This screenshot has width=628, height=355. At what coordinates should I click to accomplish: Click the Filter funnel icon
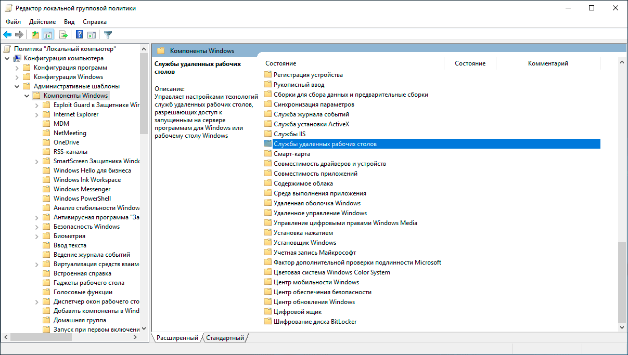(108, 35)
